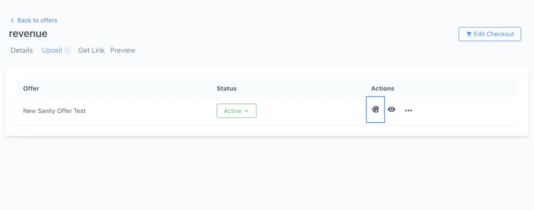Screen dimensions: 534x210
Task: Click the revenue page title
Action: pyautogui.click(x=28, y=34)
